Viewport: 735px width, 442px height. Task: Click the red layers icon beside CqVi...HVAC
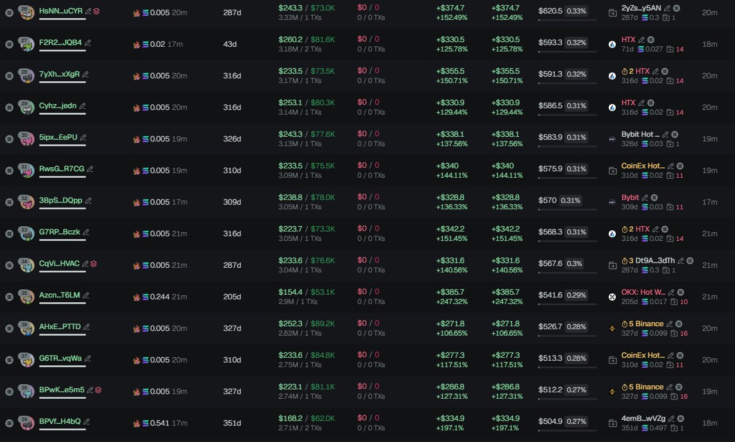94,264
